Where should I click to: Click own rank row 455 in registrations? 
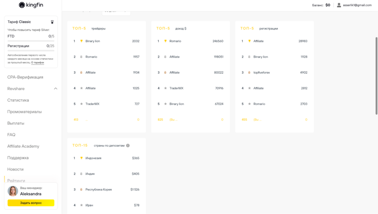pyautogui.click(x=274, y=119)
